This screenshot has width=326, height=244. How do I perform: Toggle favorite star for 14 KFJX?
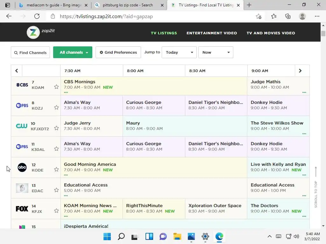coord(56,211)
